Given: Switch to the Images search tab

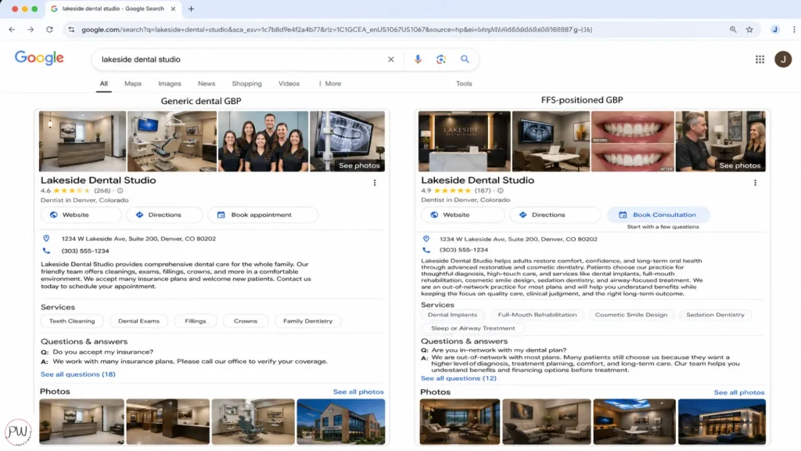Looking at the screenshot, I should point(169,84).
